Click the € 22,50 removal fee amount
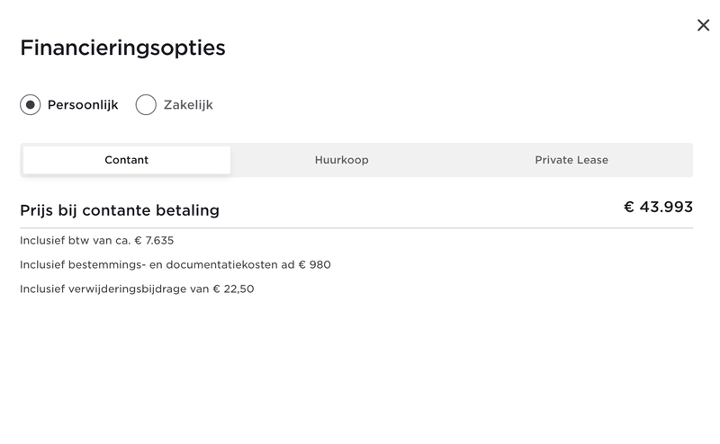720x444 pixels. coord(233,289)
